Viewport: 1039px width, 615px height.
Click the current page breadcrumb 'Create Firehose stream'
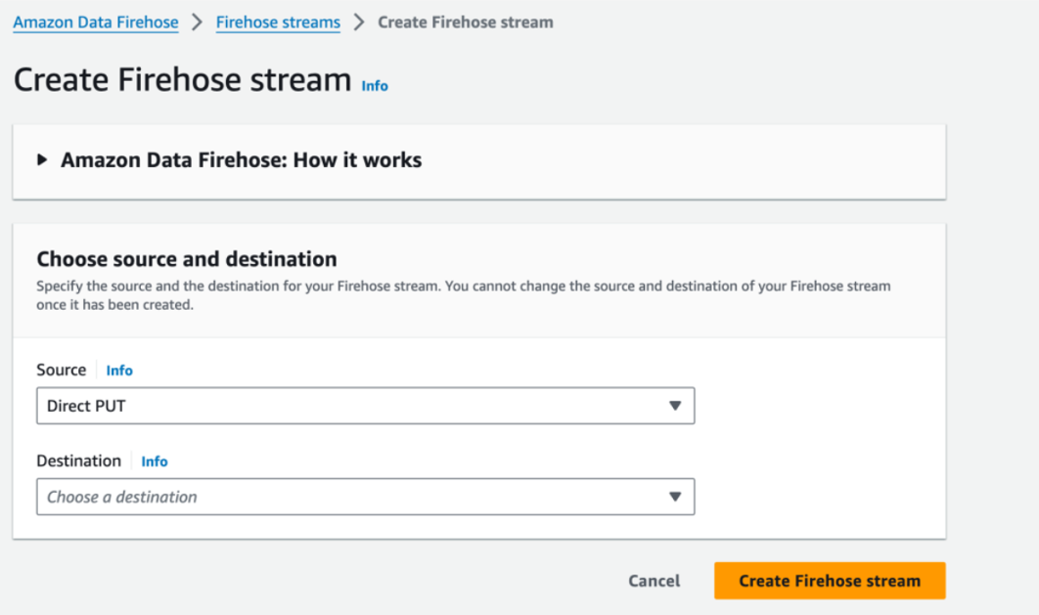(x=465, y=22)
